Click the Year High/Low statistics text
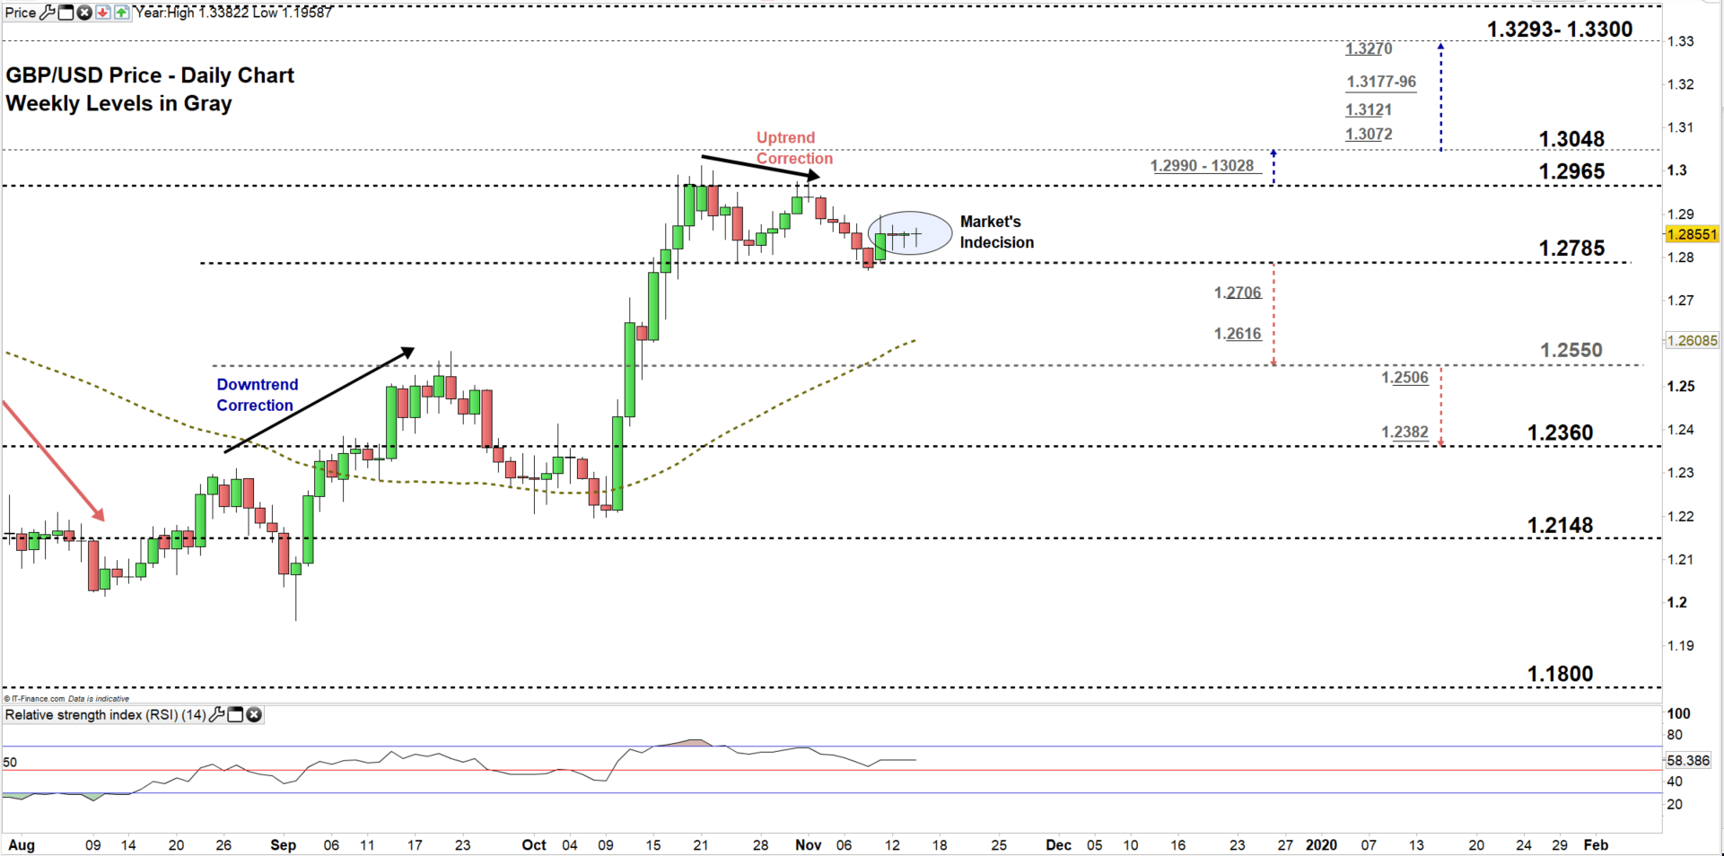 tap(233, 13)
